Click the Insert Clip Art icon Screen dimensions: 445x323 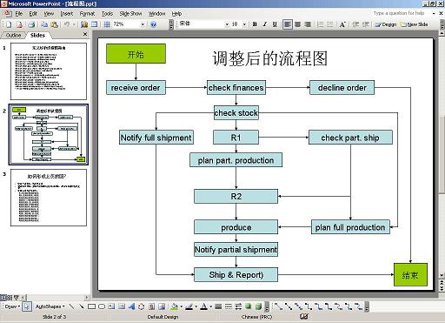(x=151, y=306)
